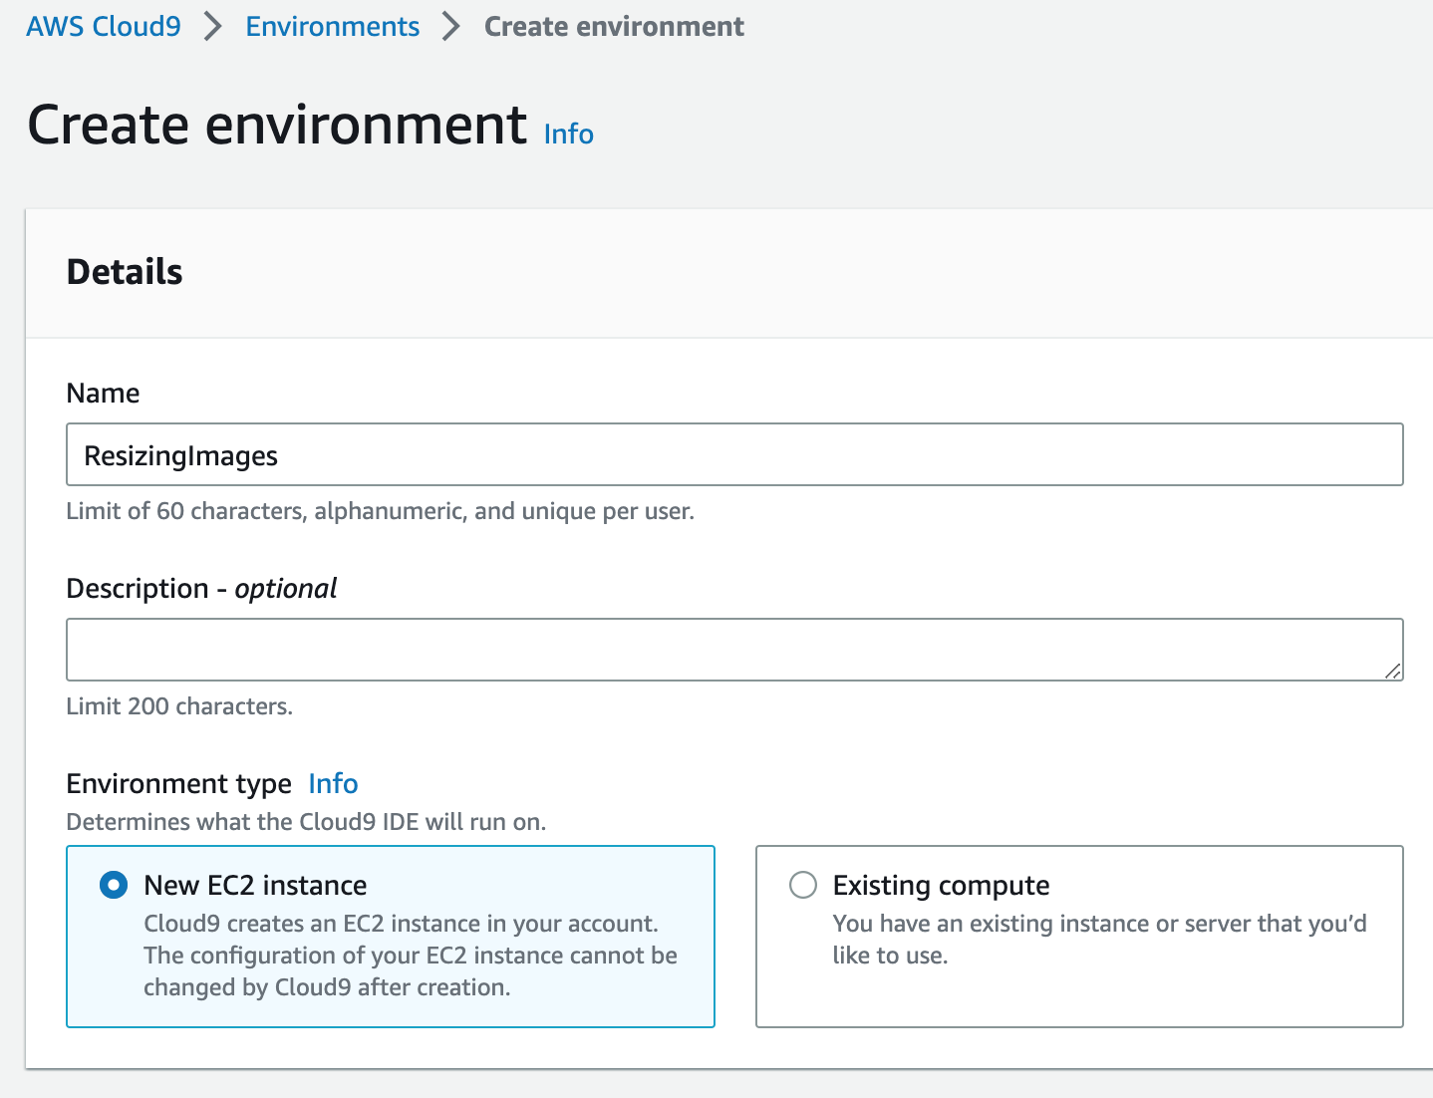Open Info link next to Environment type
Image resolution: width=1433 pixels, height=1098 pixels.
333,784
